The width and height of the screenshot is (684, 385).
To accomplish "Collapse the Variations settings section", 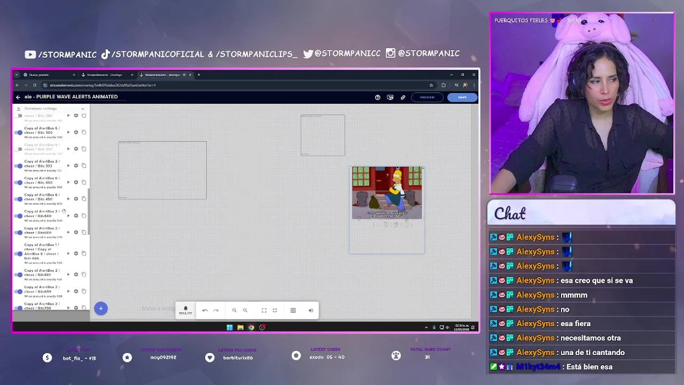I will tap(82, 109).
